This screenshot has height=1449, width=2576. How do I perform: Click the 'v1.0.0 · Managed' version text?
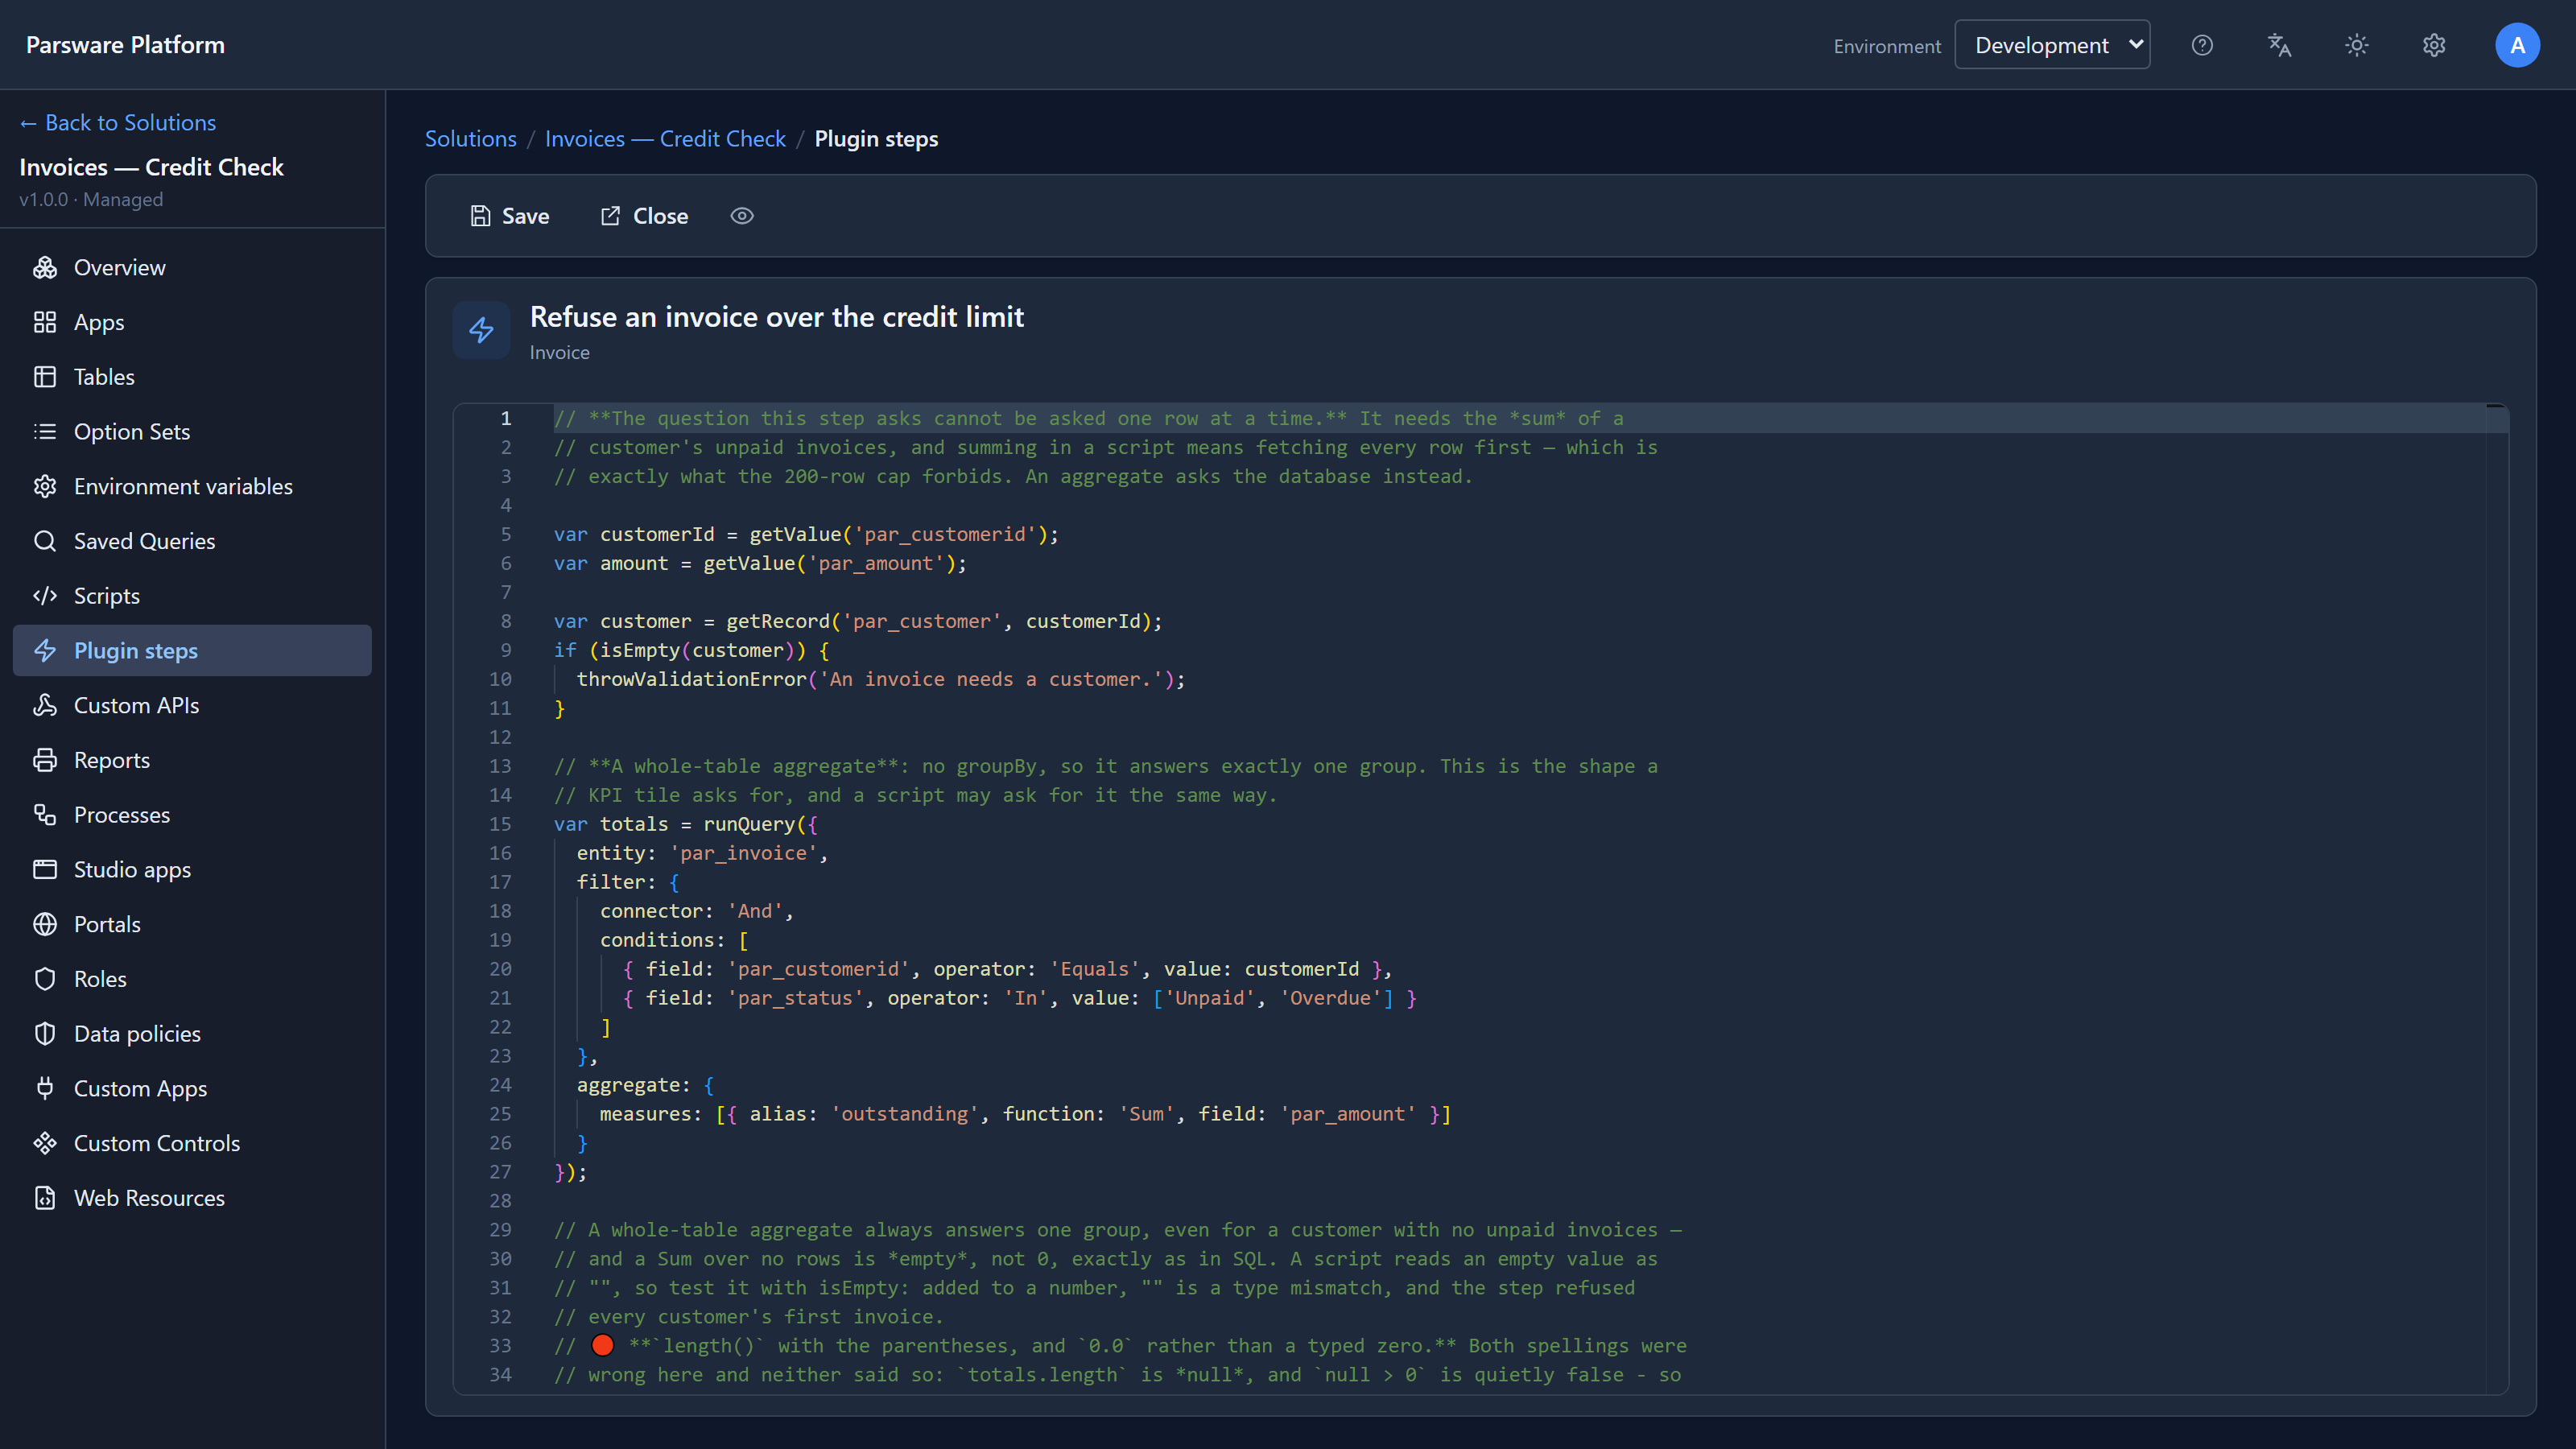point(91,199)
